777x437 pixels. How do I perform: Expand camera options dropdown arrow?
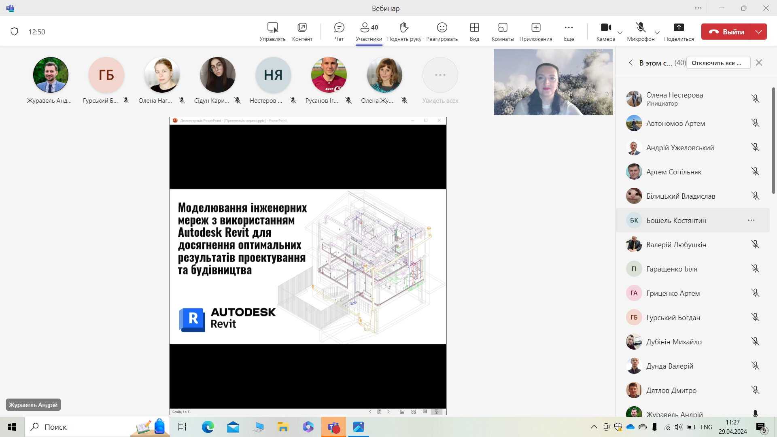coord(620,32)
